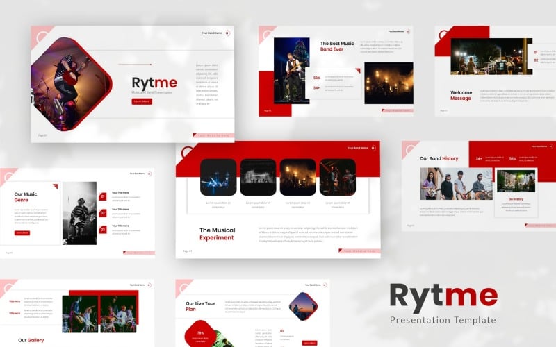Screen dimensions: 556x347
Task: Click the black-and-white guitarist photo in Music Genre slide
Action: pos(79,213)
